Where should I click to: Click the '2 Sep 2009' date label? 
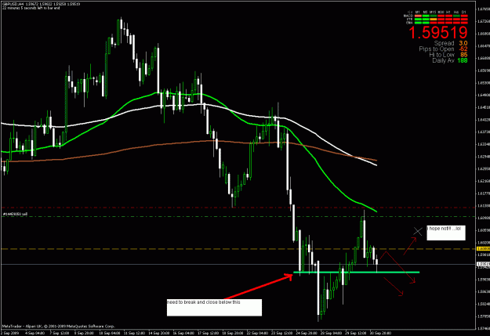point(10,333)
